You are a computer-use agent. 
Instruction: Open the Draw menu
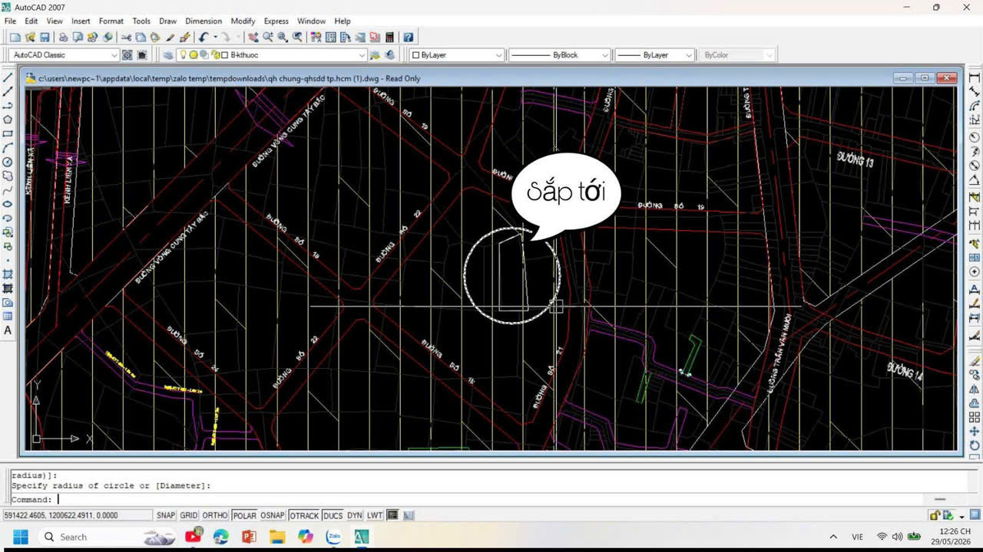167,21
